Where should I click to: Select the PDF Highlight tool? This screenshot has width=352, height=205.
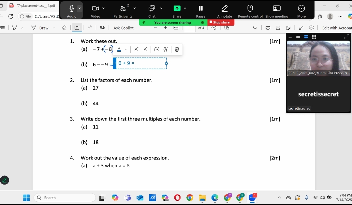coord(15,28)
